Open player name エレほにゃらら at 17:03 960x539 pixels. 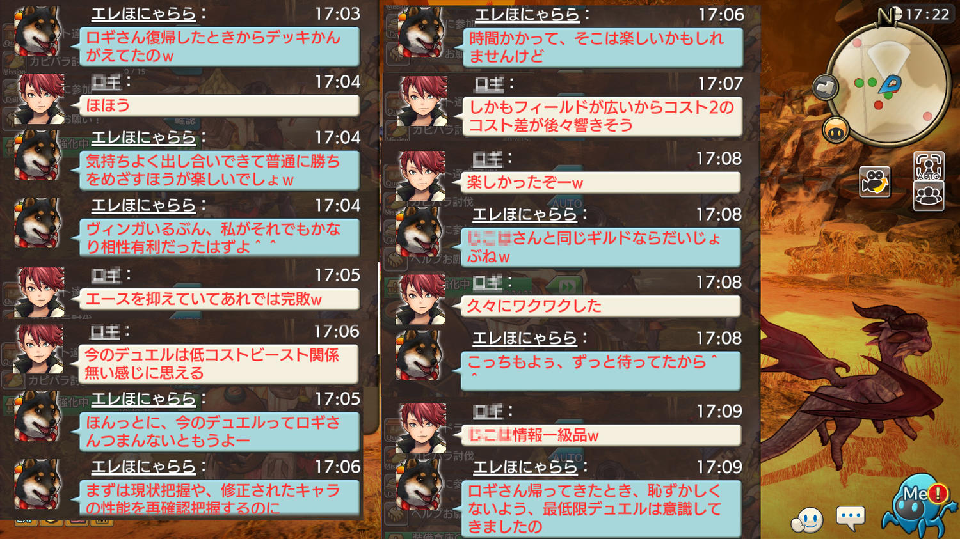point(143,14)
